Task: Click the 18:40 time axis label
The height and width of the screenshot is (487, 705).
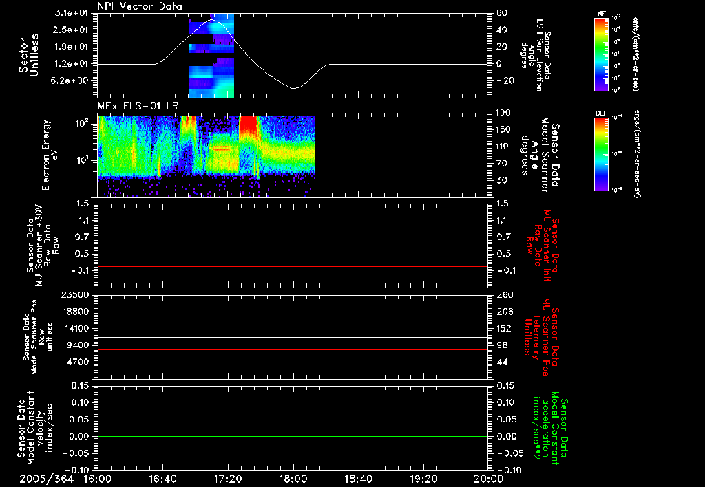Action: (x=358, y=479)
